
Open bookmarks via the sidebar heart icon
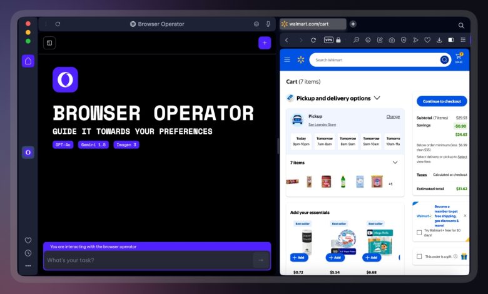(x=28, y=240)
